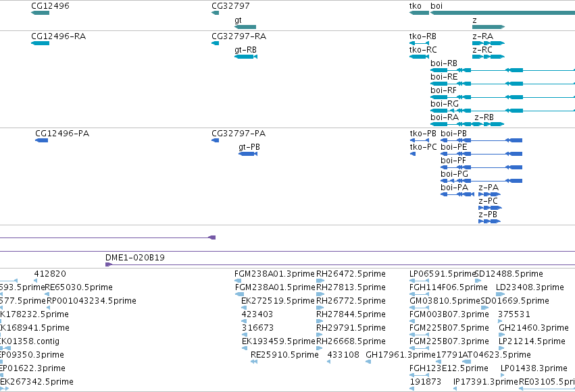The height and width of the screenshot is (392, 575).
Task: Select the boi-PF protein label
Action: tap(453, 161)
